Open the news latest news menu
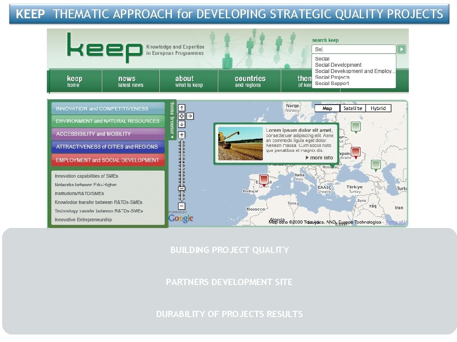Screen dimensions: 457x342 pyautogui.click(x=131, y=81)
